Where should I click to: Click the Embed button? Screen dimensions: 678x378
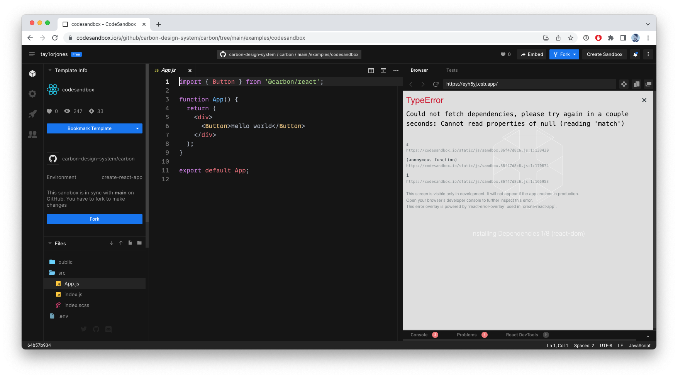(532, 54)
